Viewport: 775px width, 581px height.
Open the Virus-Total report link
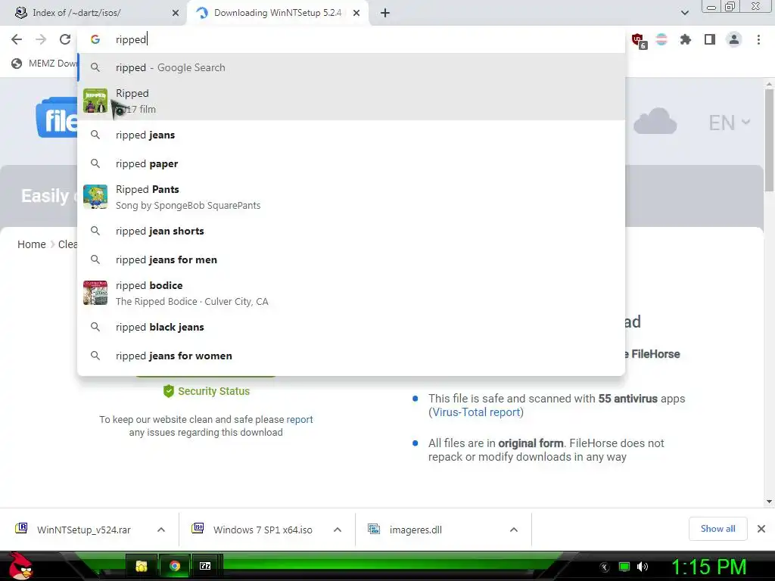pos(476,412)
